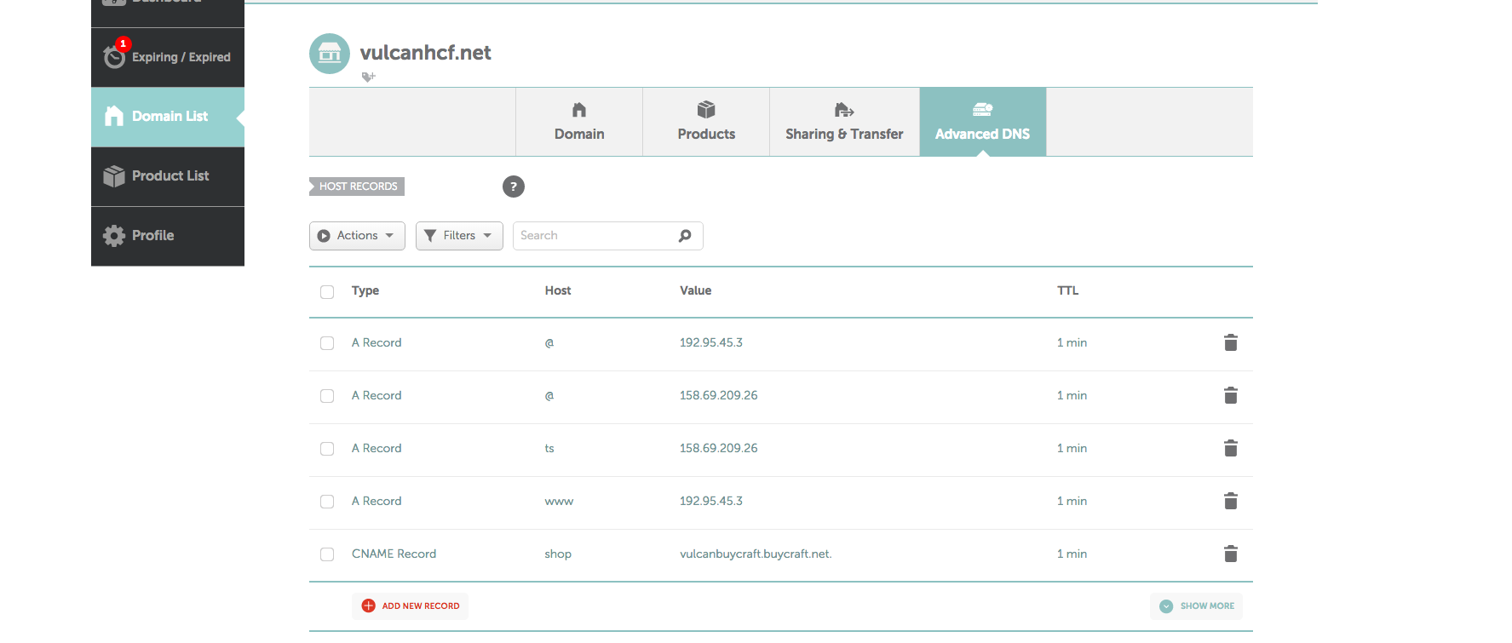Check the ts A Record row checkbox

click(x=327, y=449)
